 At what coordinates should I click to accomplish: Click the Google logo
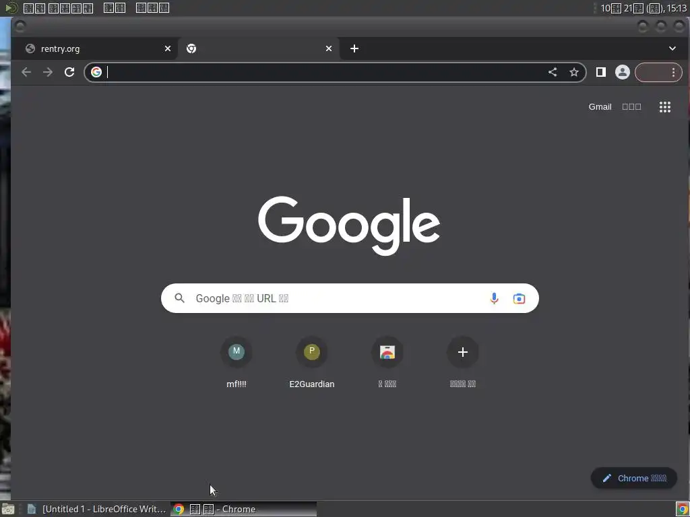[349, 225]
